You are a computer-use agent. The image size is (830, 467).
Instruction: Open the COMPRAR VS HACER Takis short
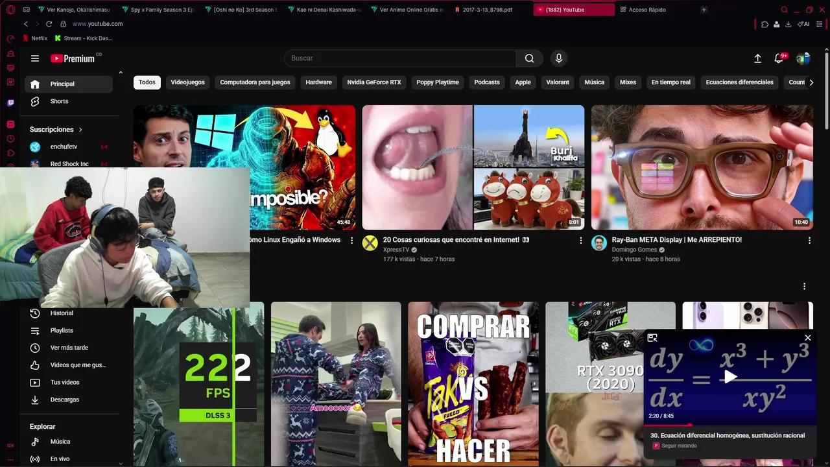473,384
